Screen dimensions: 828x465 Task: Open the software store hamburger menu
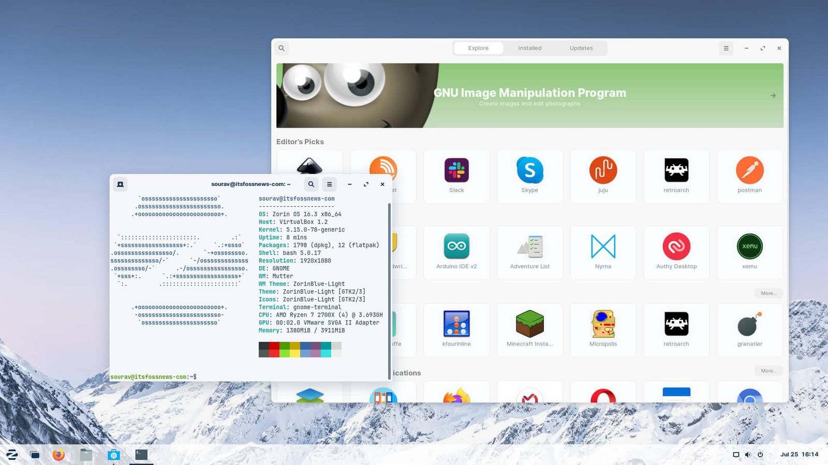pyautogui.click(x=726, y=48)
